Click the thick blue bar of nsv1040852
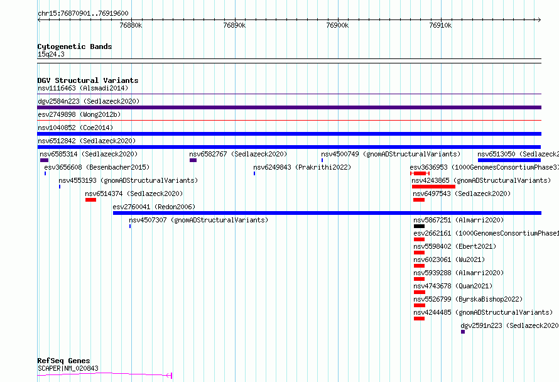This screenshot has height=382, width=559. pos(289,134)
